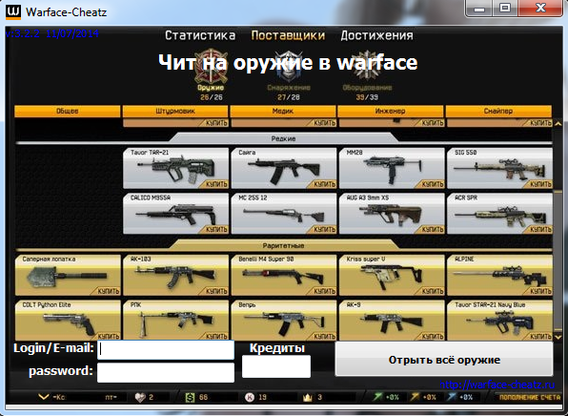The width and height of the screenshot is (568, 416).
Task: Click the heart icon in status bar
Action: (140, 398)
